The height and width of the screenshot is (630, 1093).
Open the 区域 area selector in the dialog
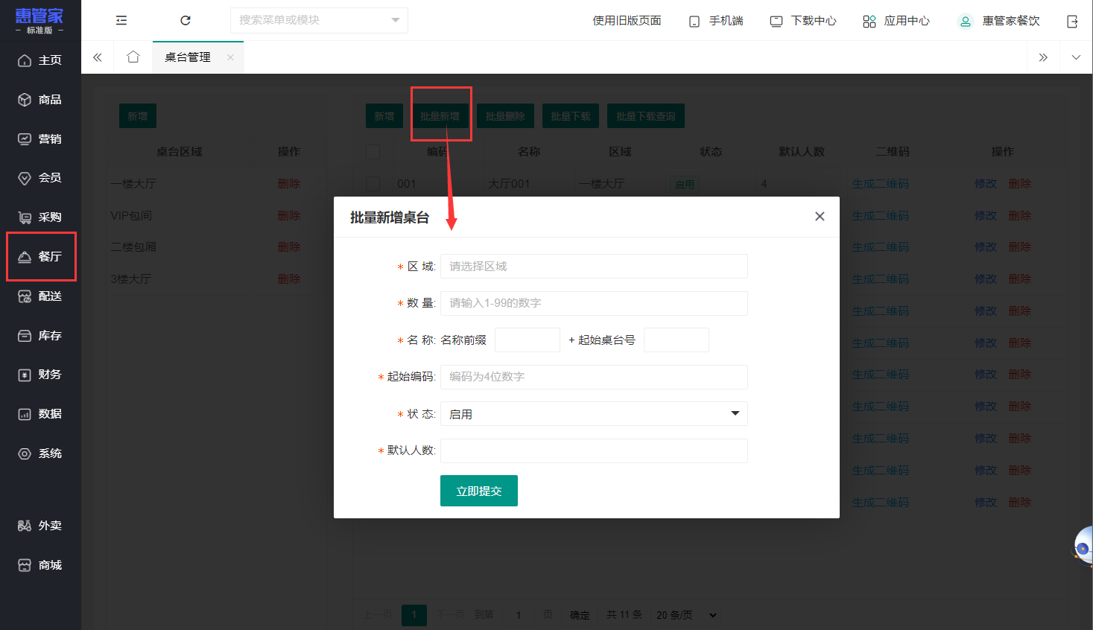(594, 267)
